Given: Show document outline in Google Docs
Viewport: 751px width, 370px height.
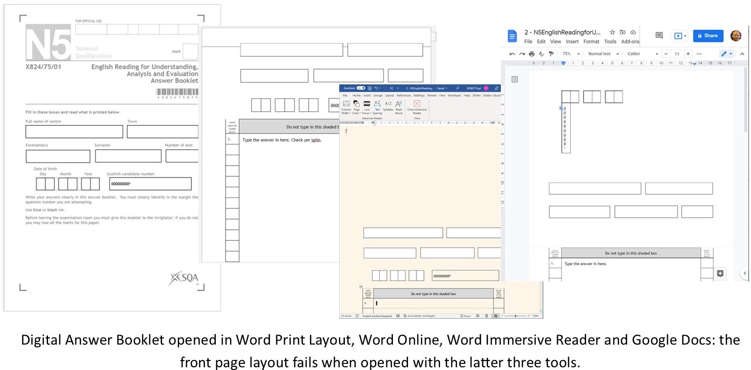Looking at the screenshot, I should point(514,79).
